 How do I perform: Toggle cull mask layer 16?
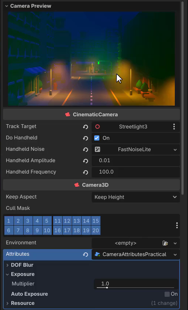coord(58,230)
